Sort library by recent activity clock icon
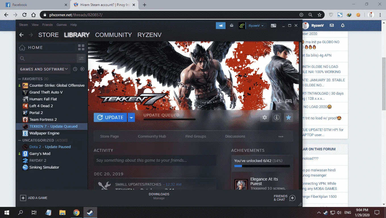386x218 pixels. pos(75,69)
